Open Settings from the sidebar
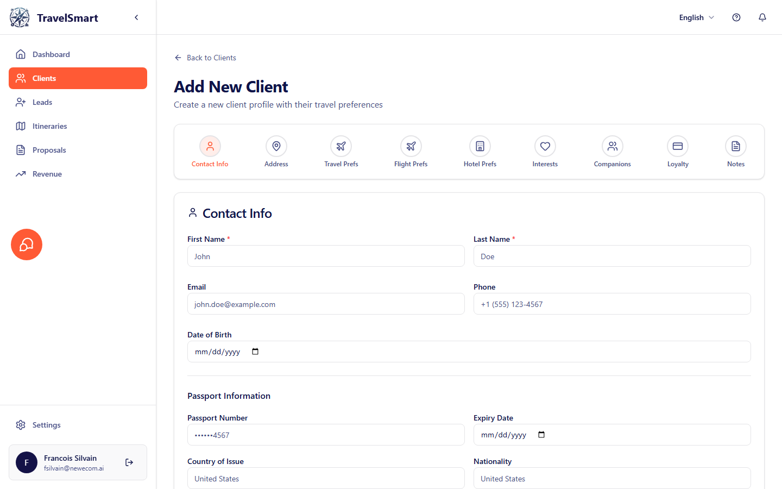The height and width of the screenshot is (489, 782). [x=46, y=424]
